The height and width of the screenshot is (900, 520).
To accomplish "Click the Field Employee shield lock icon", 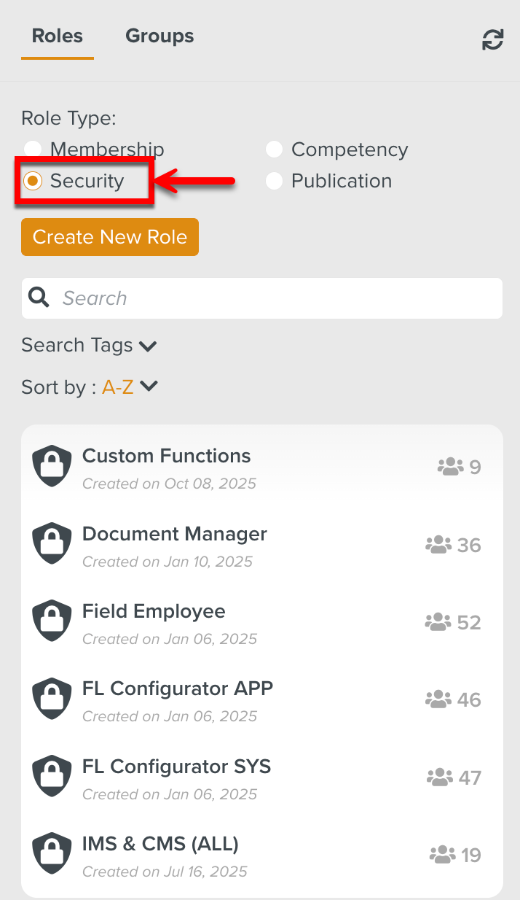I will 52,621.
